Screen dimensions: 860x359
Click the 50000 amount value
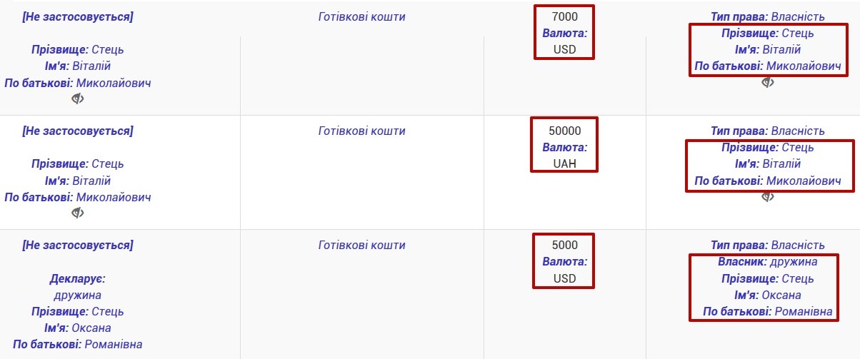[x=565, y=131]
